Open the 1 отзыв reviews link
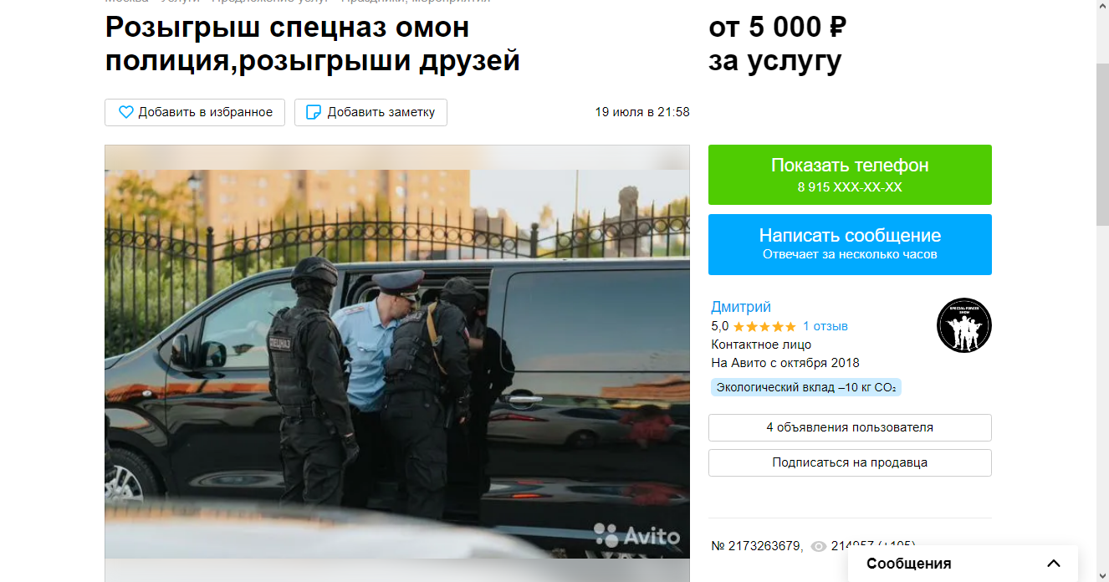1109x582 pixels. click(x=825, y=326)
